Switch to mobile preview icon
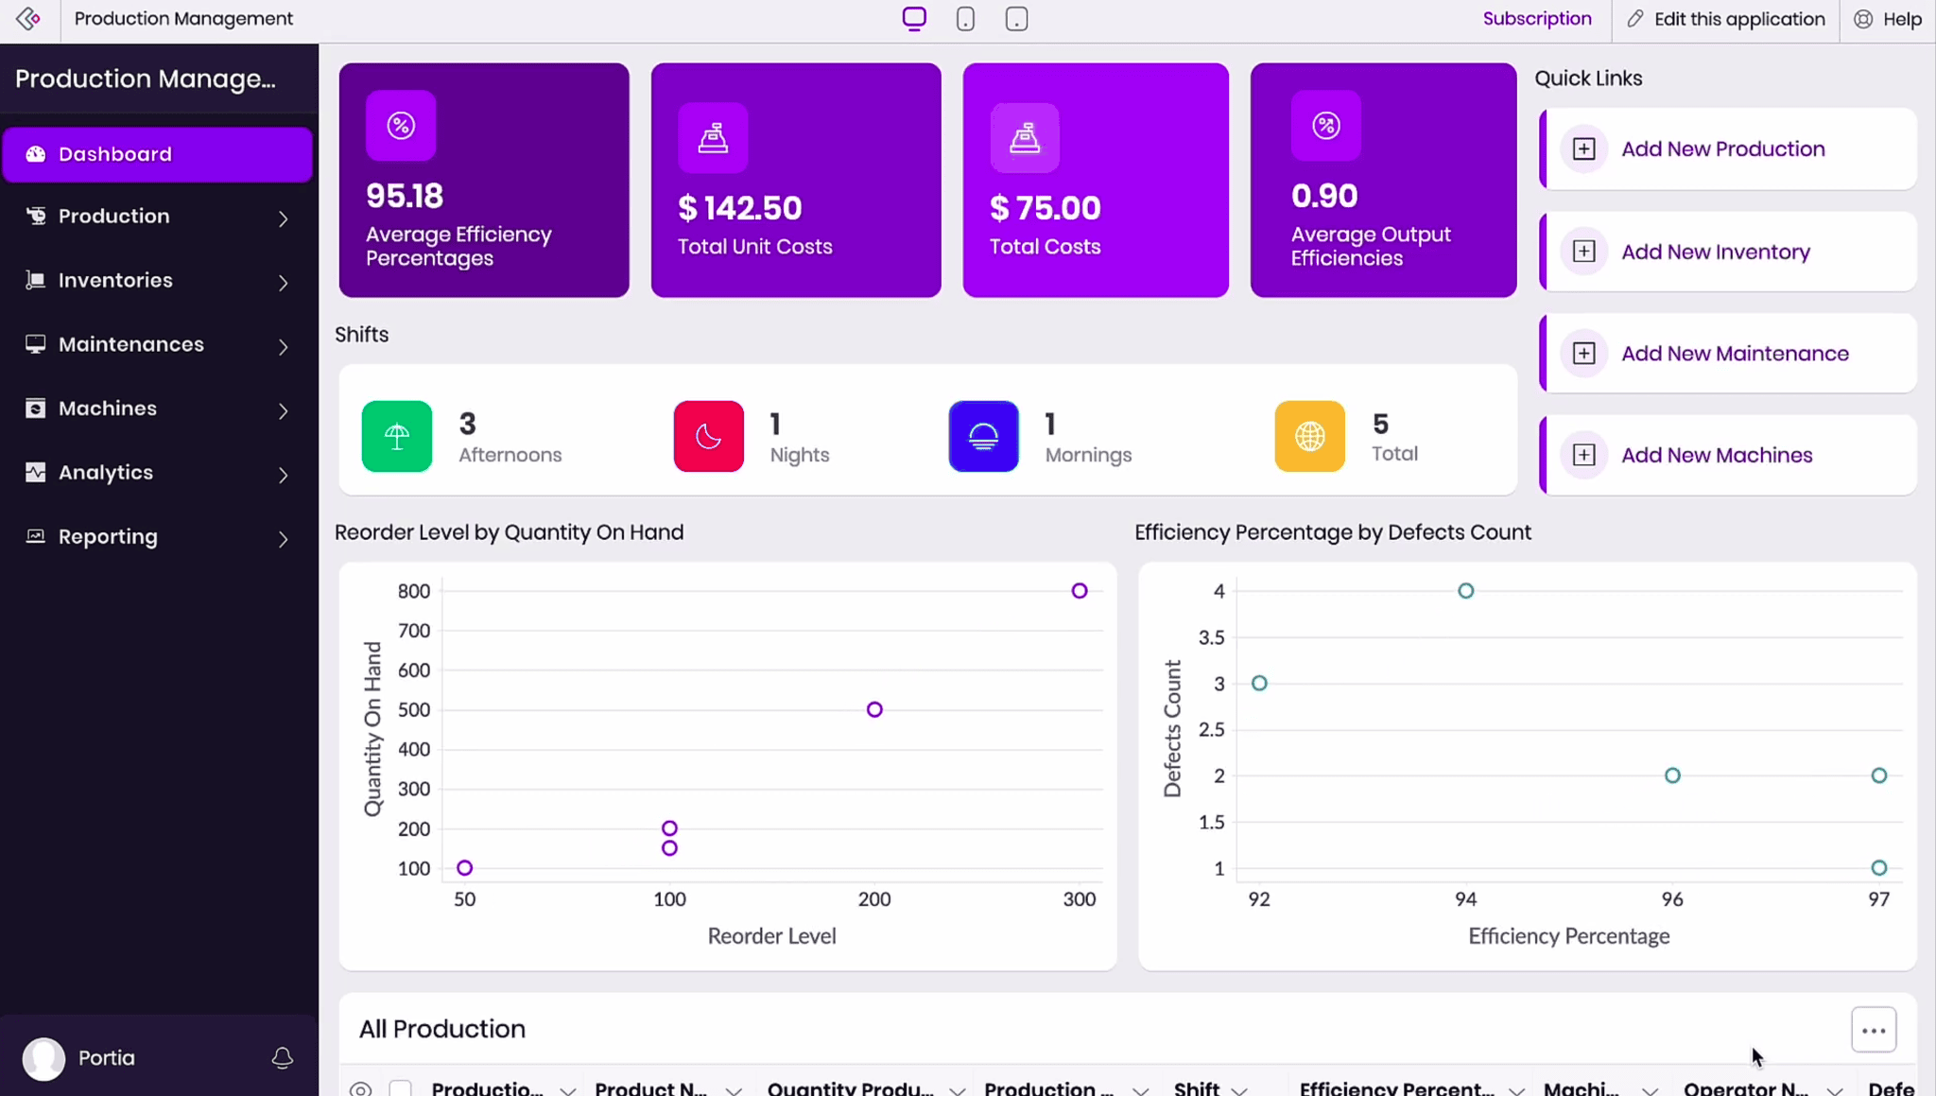Screen dimensions: 1936x1096 (x=965, y=19)
